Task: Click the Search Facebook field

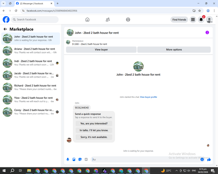Action: 35,20
